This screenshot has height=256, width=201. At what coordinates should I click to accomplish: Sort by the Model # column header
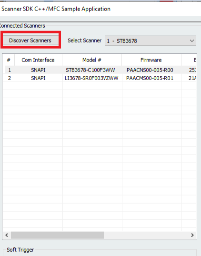(x=92, y=60)
